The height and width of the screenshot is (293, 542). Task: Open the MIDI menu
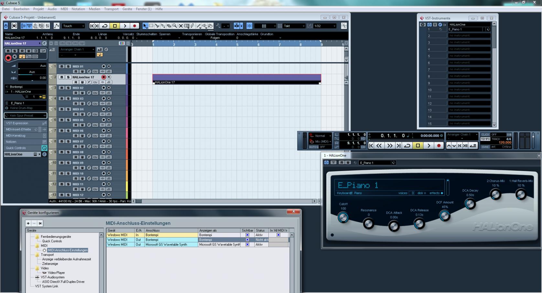click(64, 9)
